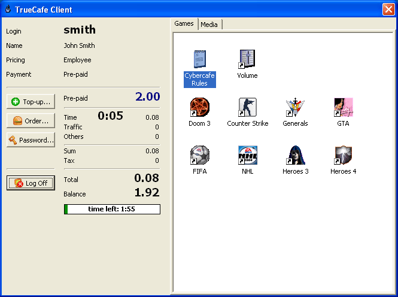Select the Games tab
Viewport: 398px width, 297px height.
point(184,24)
